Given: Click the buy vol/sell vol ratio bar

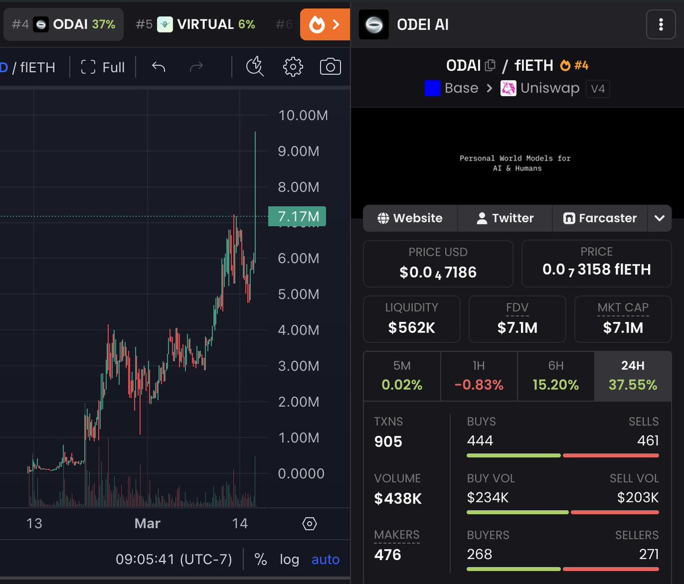Looking at the screenshot, I should (563, 512).
